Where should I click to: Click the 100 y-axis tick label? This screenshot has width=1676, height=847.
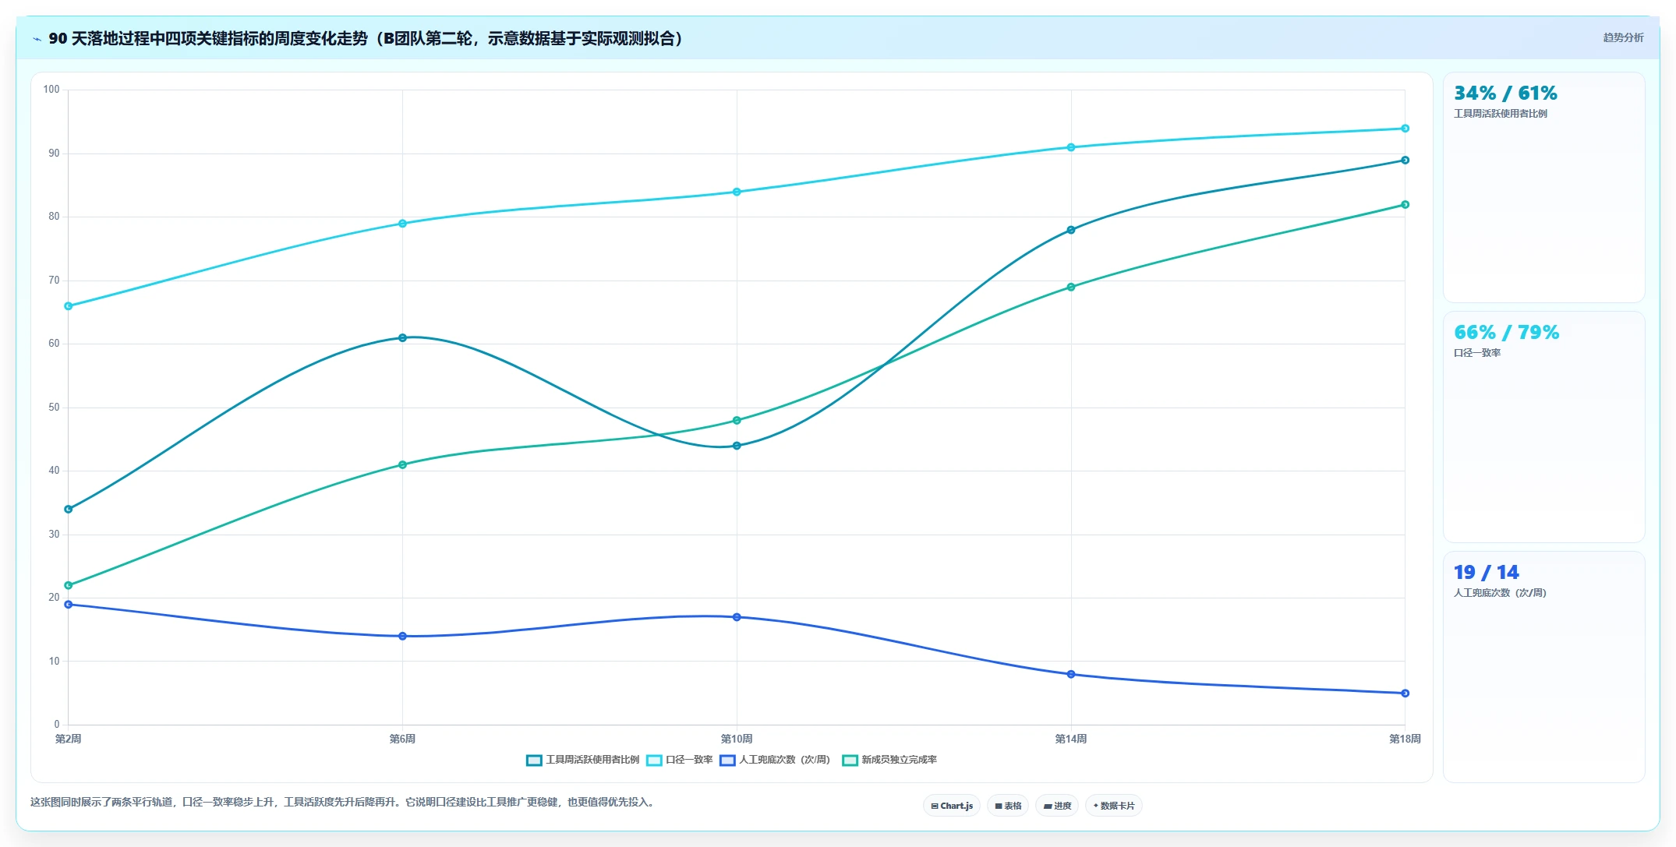[x=51, y=90]
